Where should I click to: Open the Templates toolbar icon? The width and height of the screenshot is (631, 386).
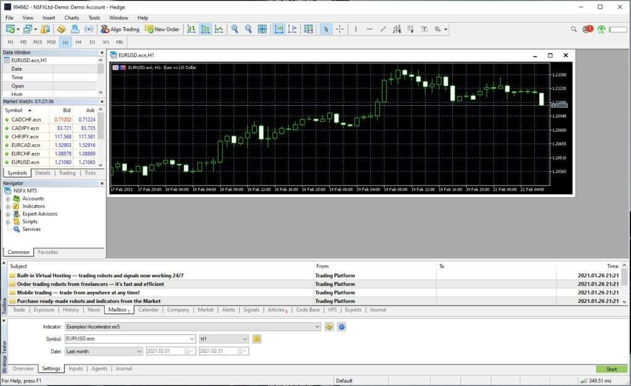308,30
